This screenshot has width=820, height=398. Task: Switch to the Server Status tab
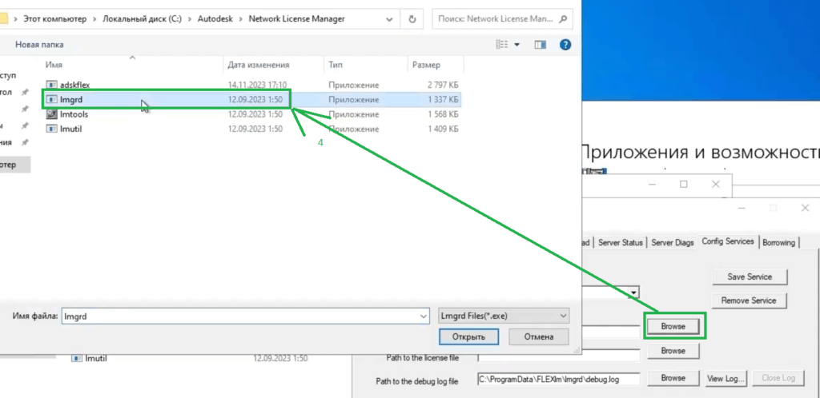click(x=621, y=242)
